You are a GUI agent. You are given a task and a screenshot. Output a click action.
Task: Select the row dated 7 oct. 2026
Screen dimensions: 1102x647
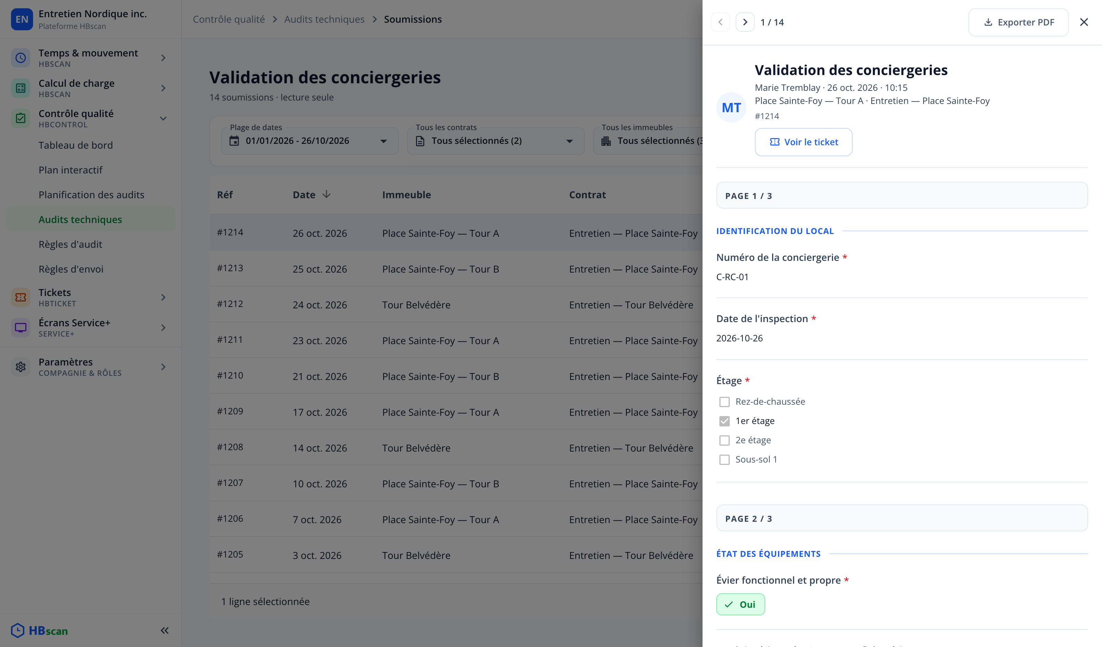coord(456,519)
